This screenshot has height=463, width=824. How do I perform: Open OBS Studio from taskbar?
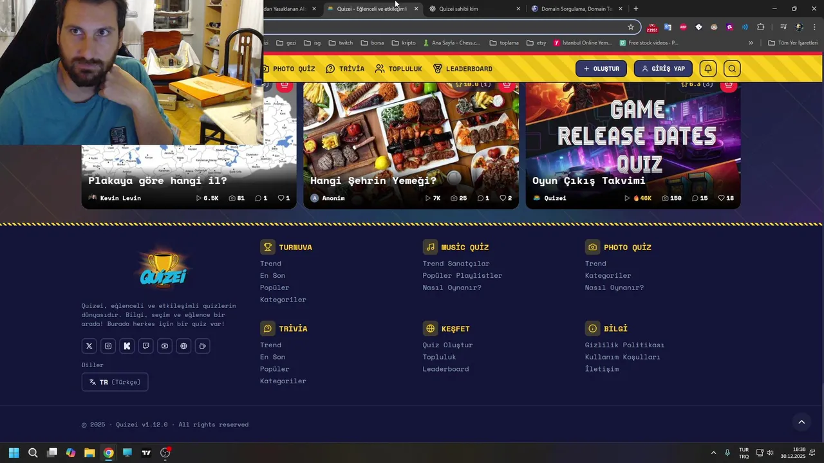[165, 453]
